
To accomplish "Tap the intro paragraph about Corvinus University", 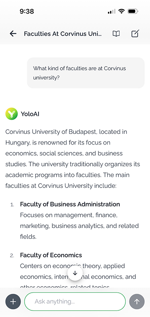I will pyautogui.click(x=73, y=159).
